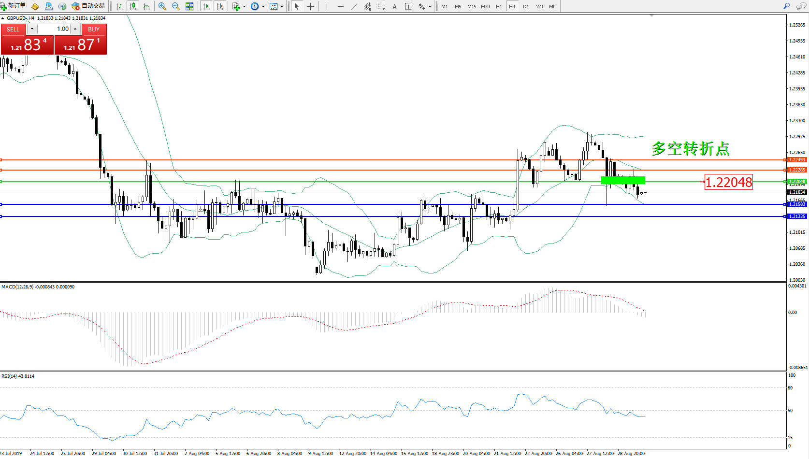Screen dimensions: 809x459
Task: Switch chart to candlestick mode
Action: (133, 6)
